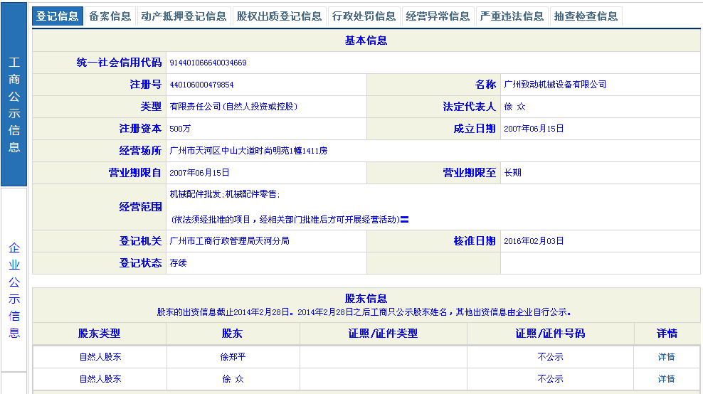Open the 股权出质登记信息 tab
Screen dimensions: 703x394
(x=279, y=16)
